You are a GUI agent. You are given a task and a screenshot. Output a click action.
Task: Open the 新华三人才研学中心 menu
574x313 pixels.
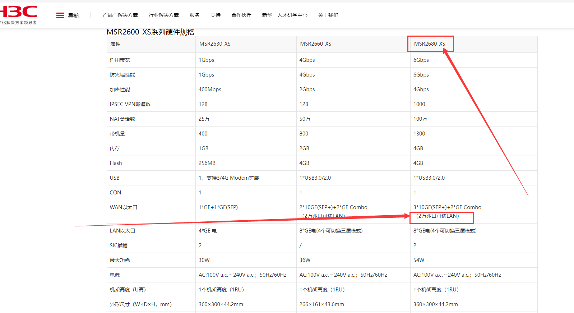285,15
